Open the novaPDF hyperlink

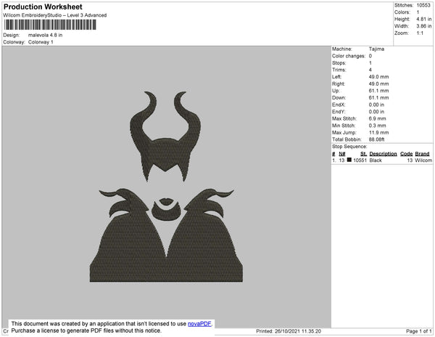(x=199, y=324)
